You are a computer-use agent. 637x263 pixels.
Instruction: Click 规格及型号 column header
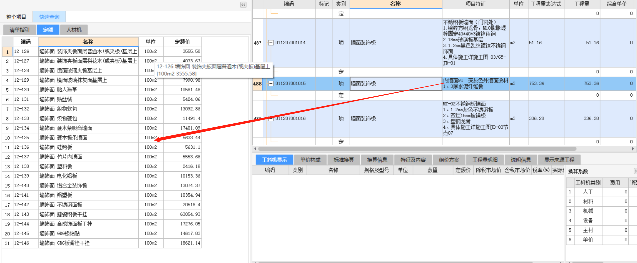click(377, 170)
